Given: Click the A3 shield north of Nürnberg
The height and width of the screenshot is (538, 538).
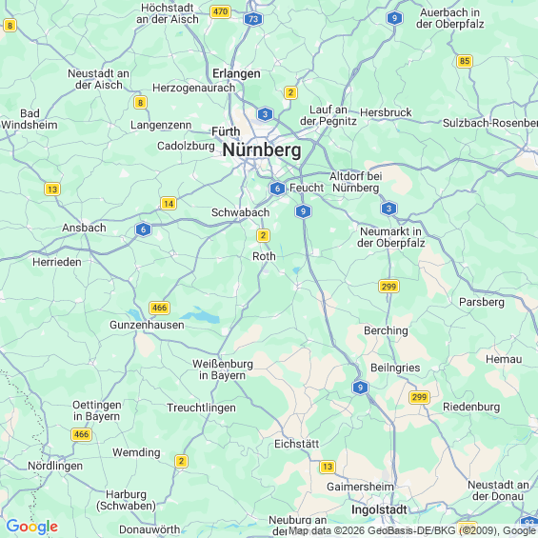Looking at the screenshot, I should 265,114.
